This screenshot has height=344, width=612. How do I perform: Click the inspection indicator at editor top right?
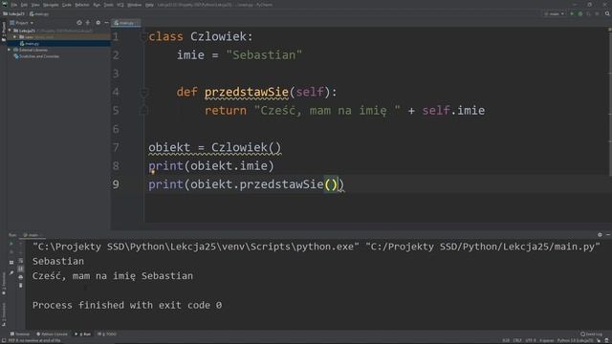pyautogui.click(x=609, y=30)
